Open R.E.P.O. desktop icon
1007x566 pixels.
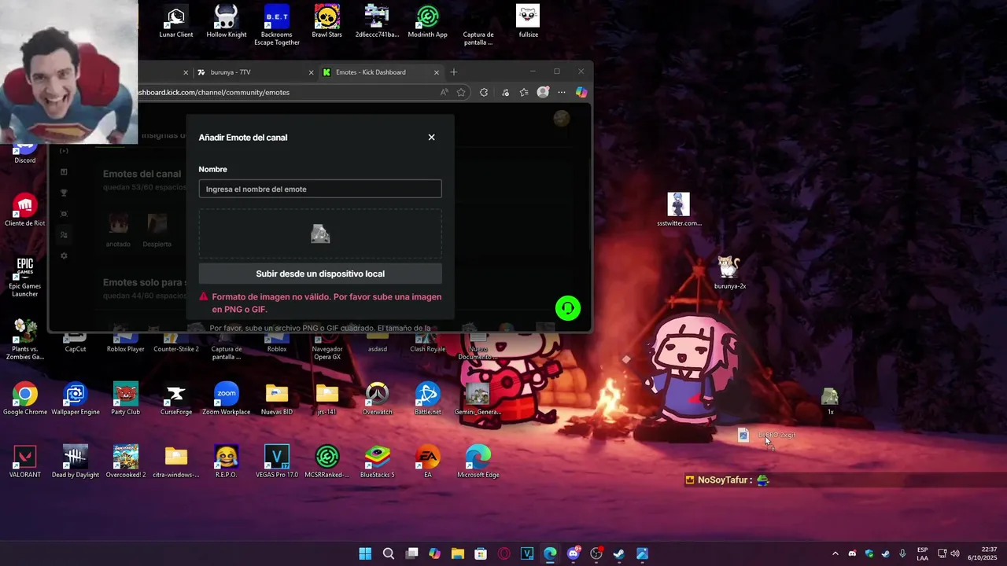[227, 461]
